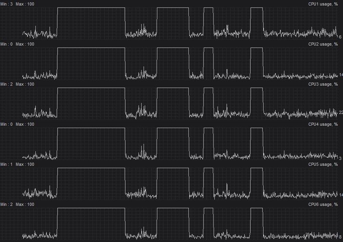Click the current value 3 on the CPU4 graph

click(x=340, y=158)
